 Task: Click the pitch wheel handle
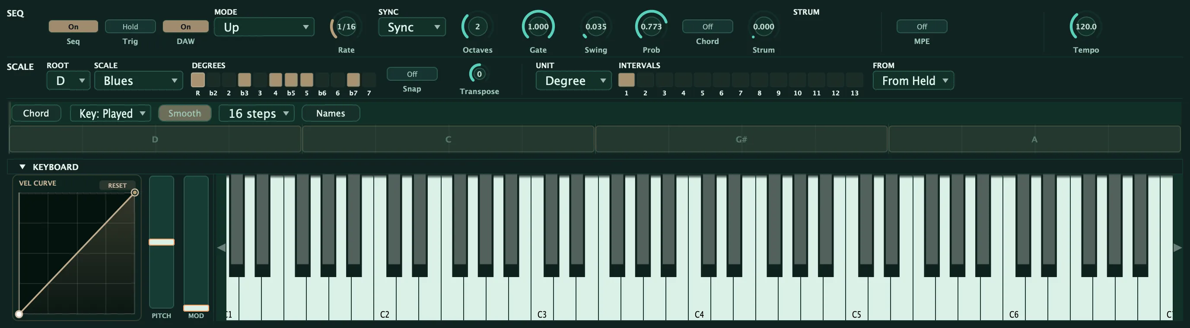click(x=161, y=242)
